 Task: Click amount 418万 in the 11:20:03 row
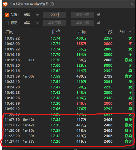click(x=81, y=130)
